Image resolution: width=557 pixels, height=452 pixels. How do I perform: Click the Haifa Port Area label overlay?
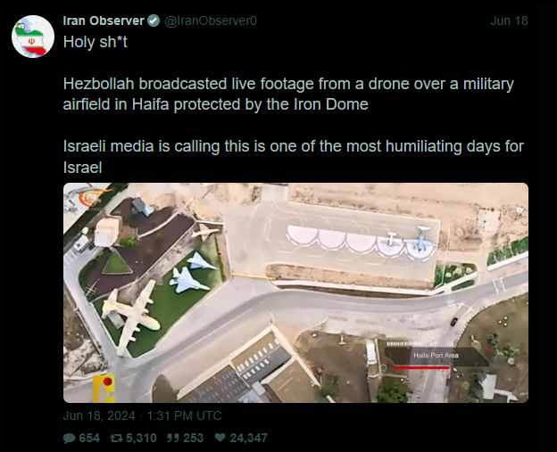pos(436,355)
